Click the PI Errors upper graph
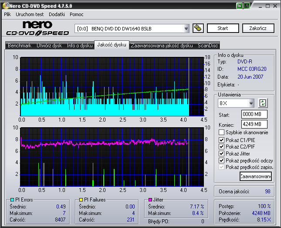The height and width of the screenshot is (228, 281). [x=112, y=87]
